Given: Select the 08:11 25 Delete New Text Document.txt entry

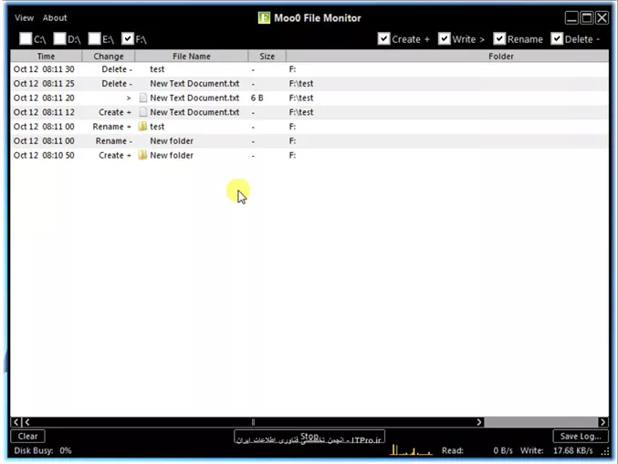Looking at the screenshot, I should click(x=309, y=84).
